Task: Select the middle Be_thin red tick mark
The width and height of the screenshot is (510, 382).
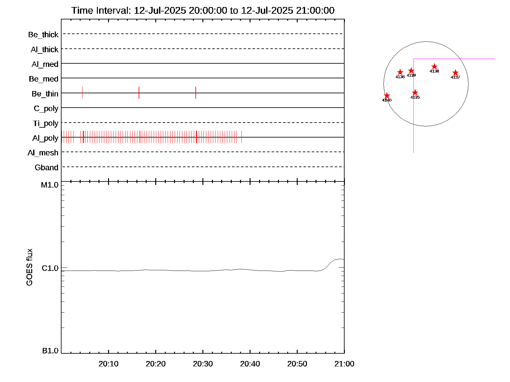Action: [x=139, y=93]
